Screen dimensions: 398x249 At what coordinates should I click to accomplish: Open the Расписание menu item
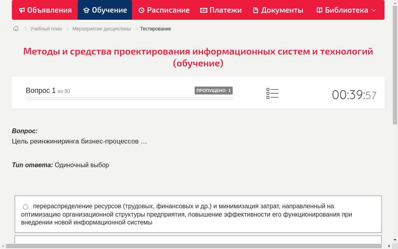point(164,10)
